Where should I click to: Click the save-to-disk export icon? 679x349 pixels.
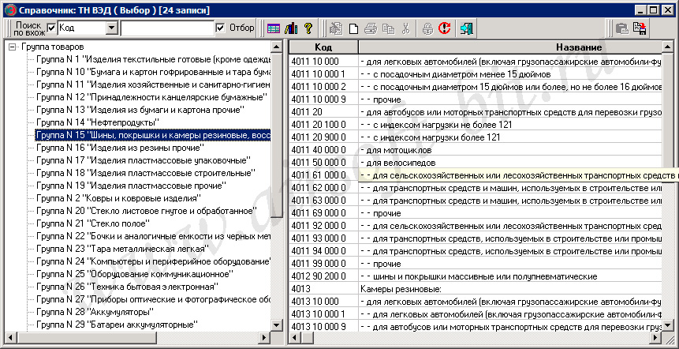640,28
